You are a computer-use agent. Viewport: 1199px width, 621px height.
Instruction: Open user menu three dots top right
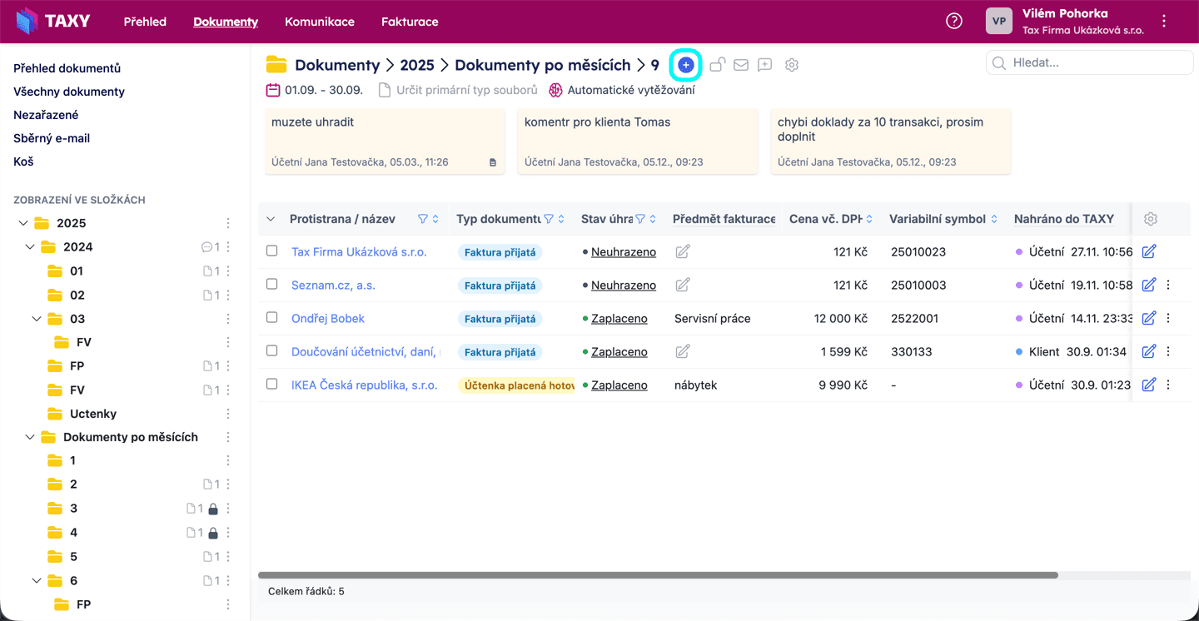pos(1164,22)
